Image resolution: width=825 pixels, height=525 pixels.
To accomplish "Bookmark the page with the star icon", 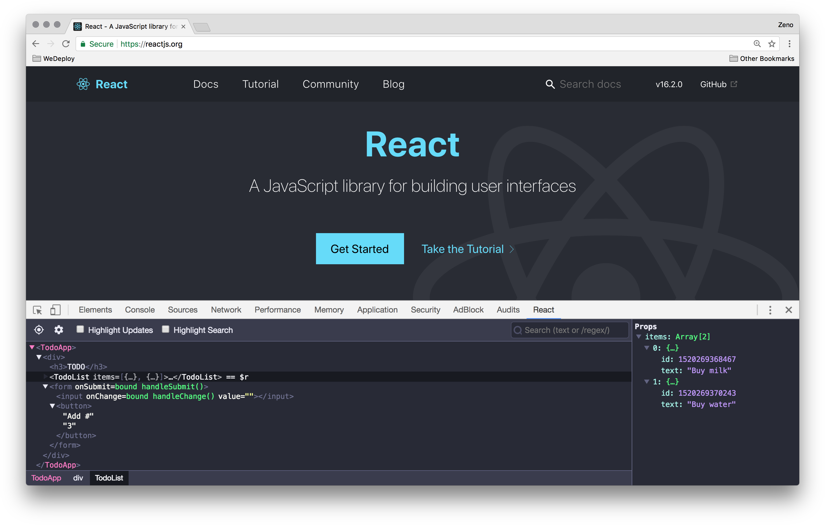I will [772, 44].
